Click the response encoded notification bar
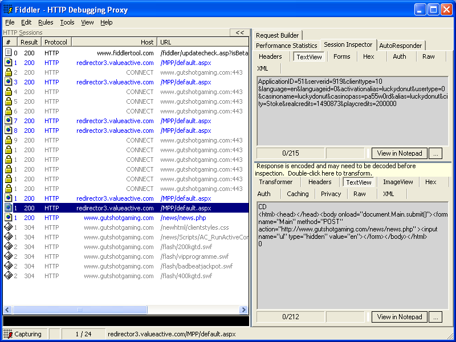456x342 pixels. (353, 169)
